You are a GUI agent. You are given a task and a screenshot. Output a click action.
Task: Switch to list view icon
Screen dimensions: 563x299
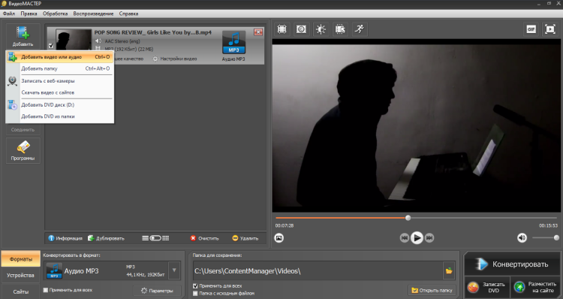point(145,238)
